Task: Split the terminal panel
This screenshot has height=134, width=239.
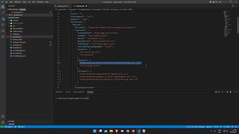Action: [227, 92]
